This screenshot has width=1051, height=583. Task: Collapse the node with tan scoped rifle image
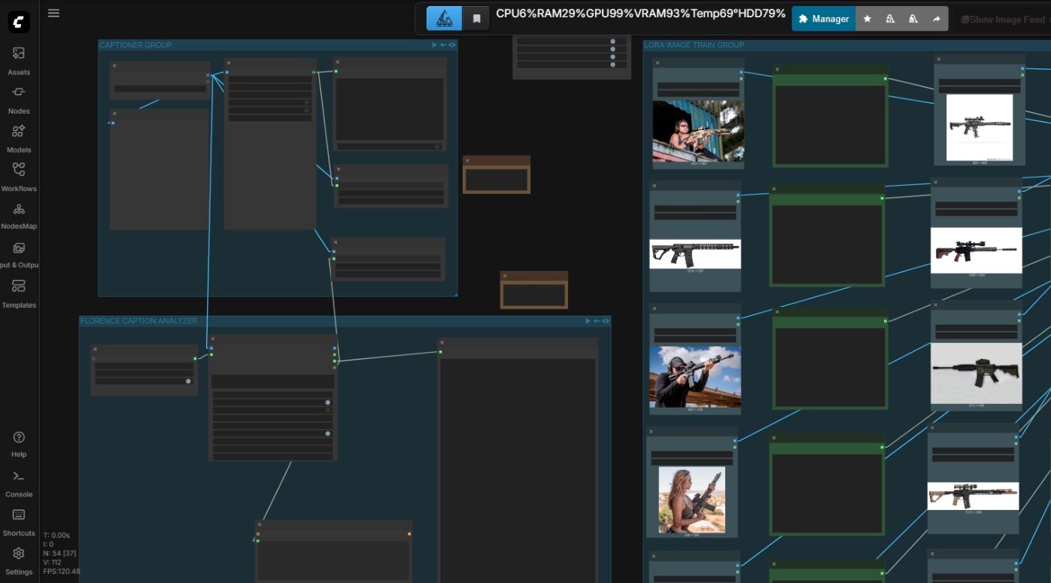coord(932,427)
